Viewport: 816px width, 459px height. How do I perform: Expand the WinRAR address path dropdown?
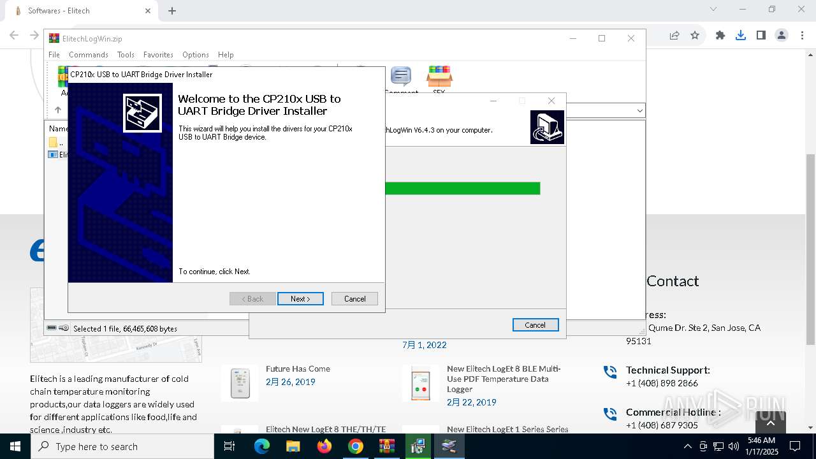(639, 111)
